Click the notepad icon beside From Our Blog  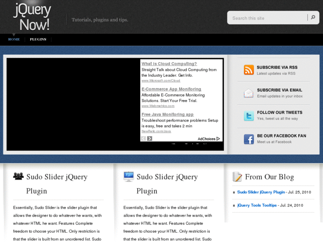click(237, 177)
